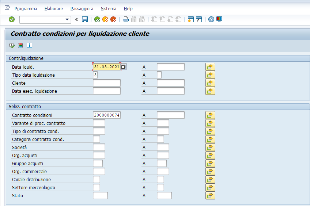Click the Data liquid. field with 31.03.2021
310x206 pixels.
pyautogui.click(x=107, y=67)
